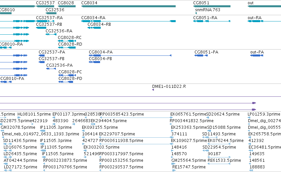This screenshot has width=281, height=172.
Task: Click the CG32536 gene label
Action: coord(55,10)
